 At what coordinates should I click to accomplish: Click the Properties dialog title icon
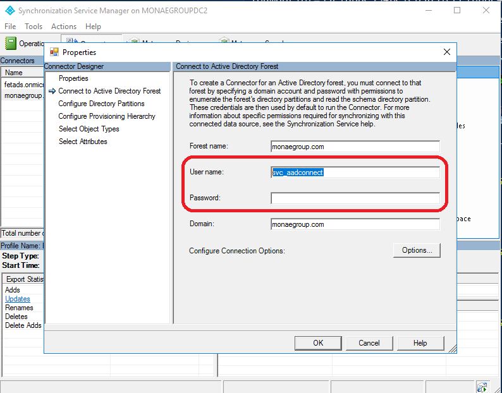54,52
